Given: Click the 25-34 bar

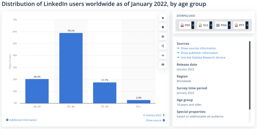Looking at the screenshot, I should click(71, 68).
